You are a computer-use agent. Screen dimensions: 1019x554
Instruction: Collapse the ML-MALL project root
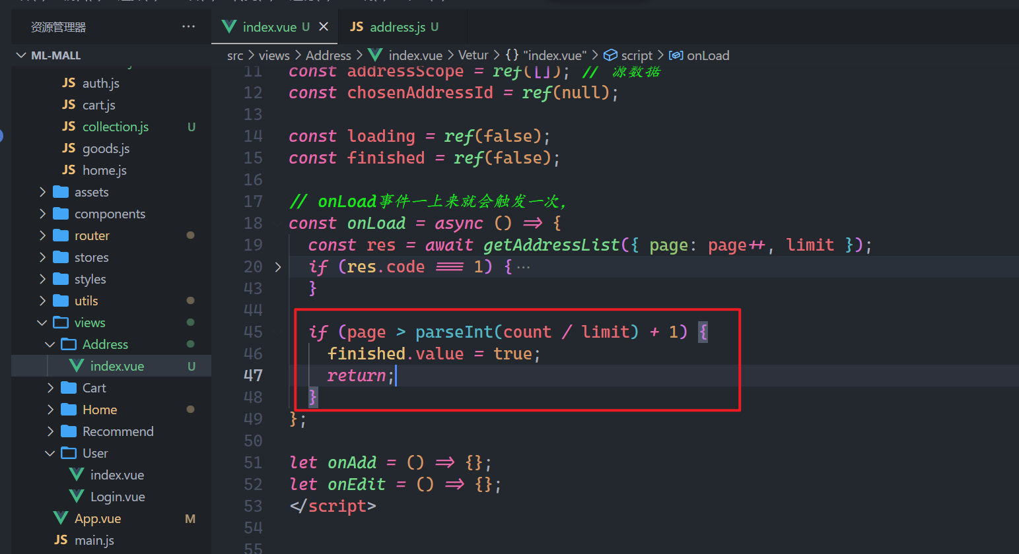[x=20, y=55]
